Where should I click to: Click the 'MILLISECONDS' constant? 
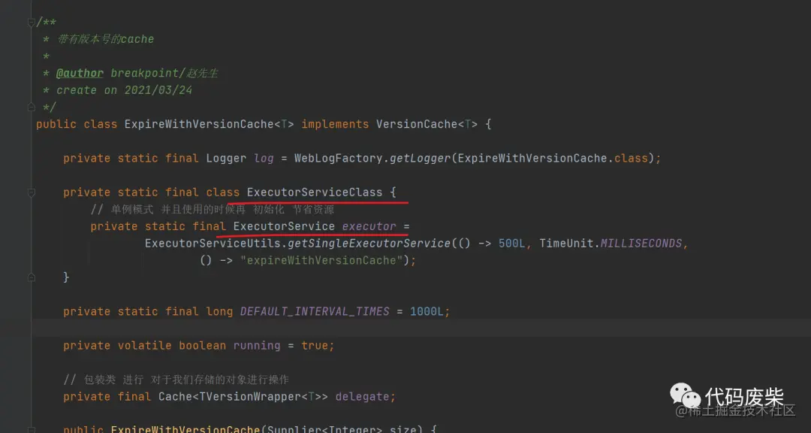click(x=641, y=244)
